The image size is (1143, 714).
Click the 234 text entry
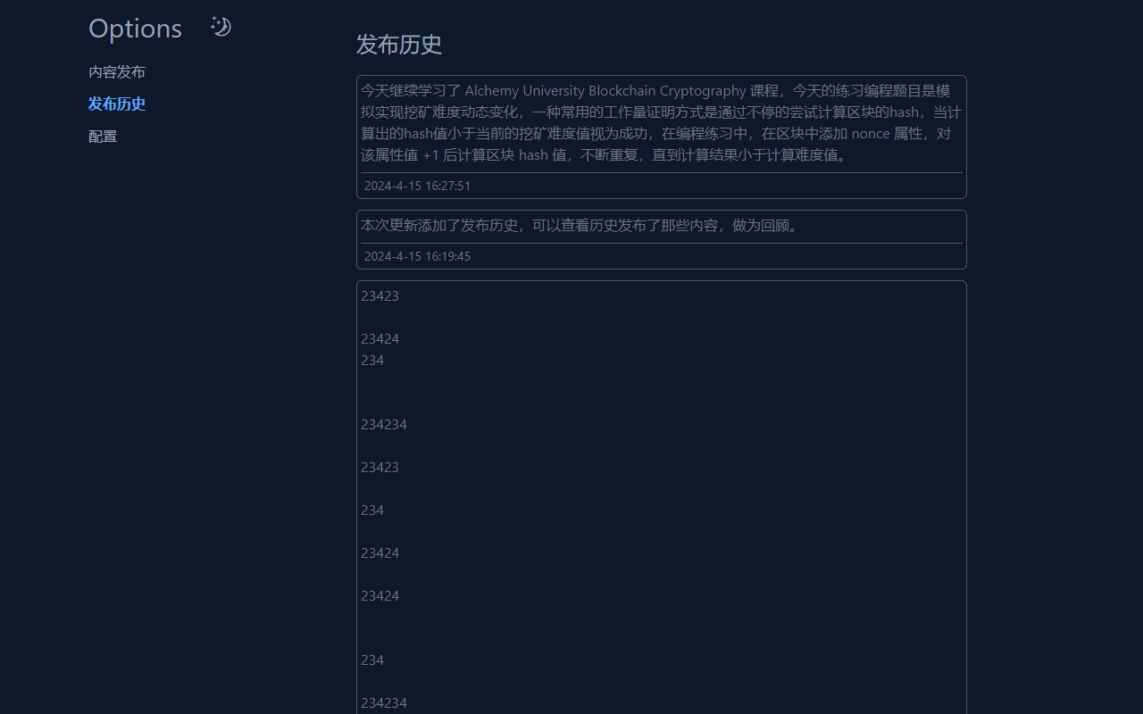point(372,360)
